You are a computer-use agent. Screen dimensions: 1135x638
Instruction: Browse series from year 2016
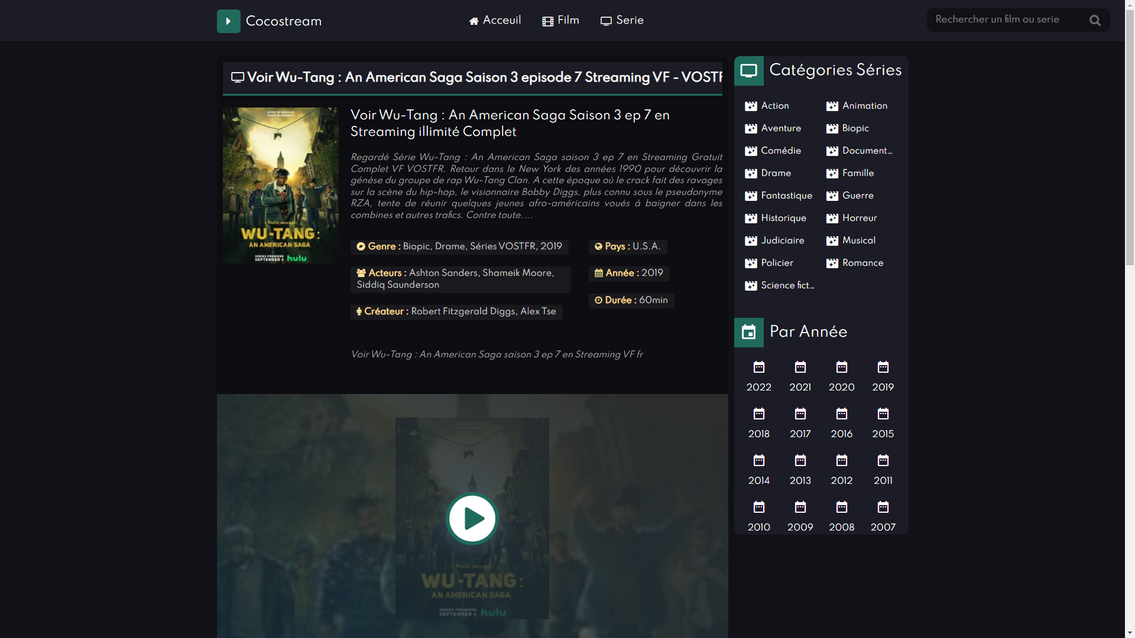pyautogui.click(x=842, y=434)
